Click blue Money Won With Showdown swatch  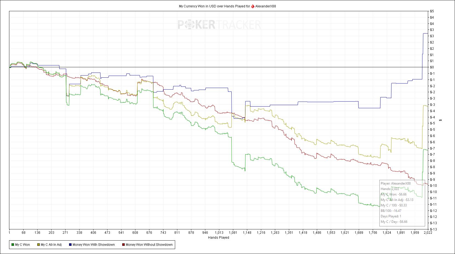[70, 245]
